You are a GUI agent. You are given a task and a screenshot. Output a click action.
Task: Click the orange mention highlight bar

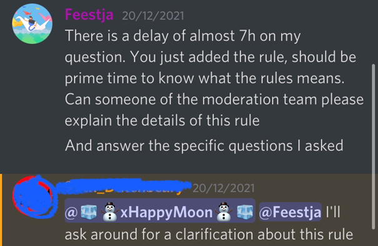[1, 210]
